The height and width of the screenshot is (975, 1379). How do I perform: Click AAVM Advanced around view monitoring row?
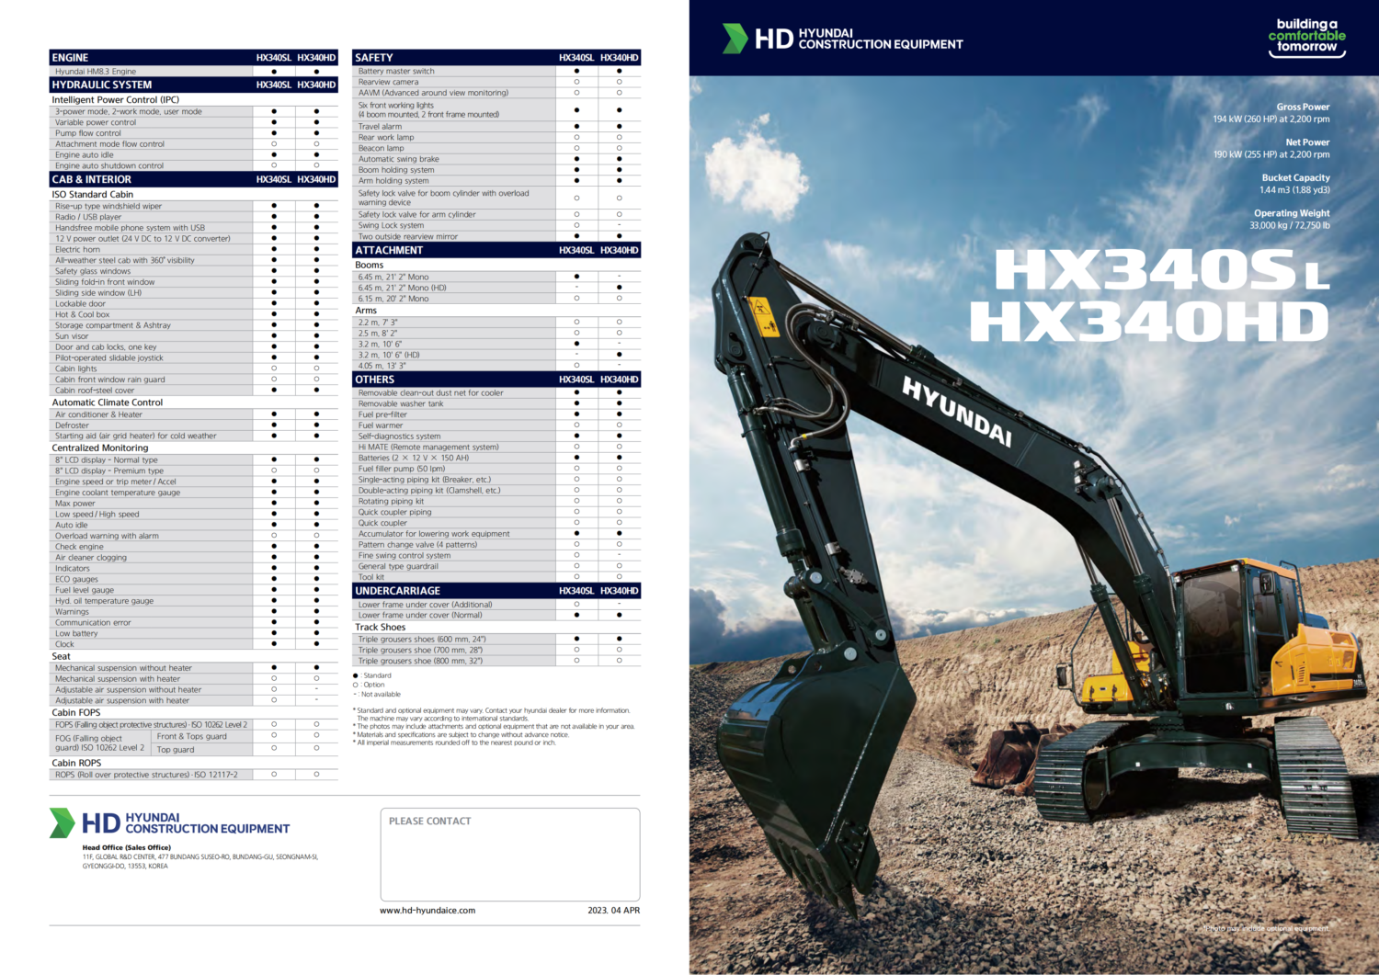point(496,93)
